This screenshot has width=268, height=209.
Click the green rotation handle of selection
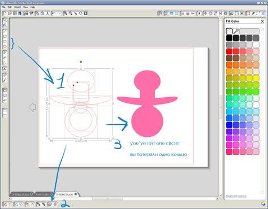pyautogui.click(x=81, y=62)
